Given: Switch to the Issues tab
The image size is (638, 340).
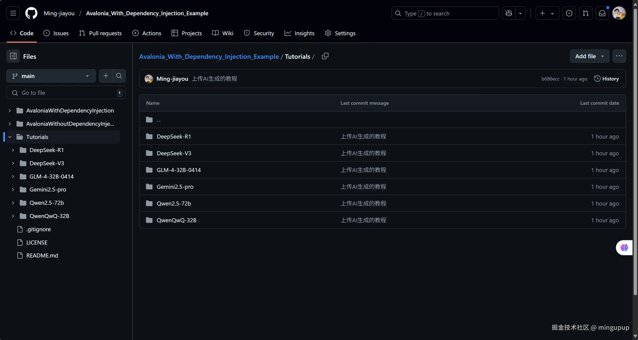Looking at the screenshot, I should [56, 33].
